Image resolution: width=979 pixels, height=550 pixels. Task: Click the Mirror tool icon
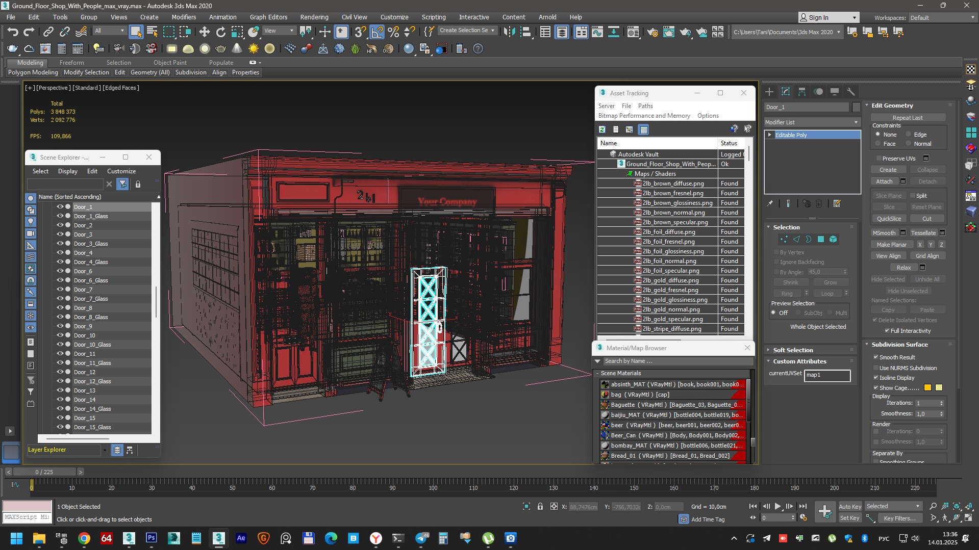click(x=509, y=32)
